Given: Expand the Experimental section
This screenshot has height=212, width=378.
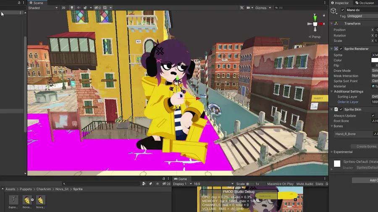Looking at the screenshot, I should (x=331, y=152).
